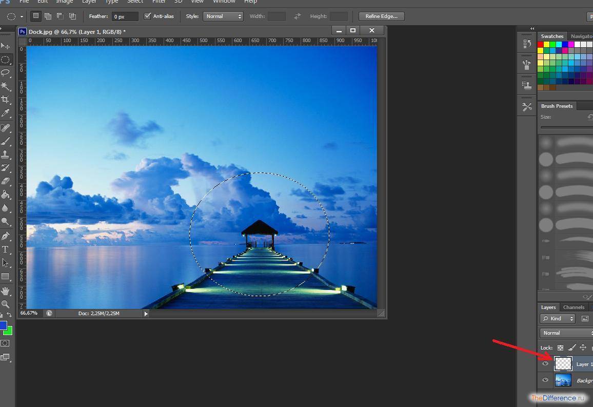Open the selection Style dropdown

pos(223,16)
